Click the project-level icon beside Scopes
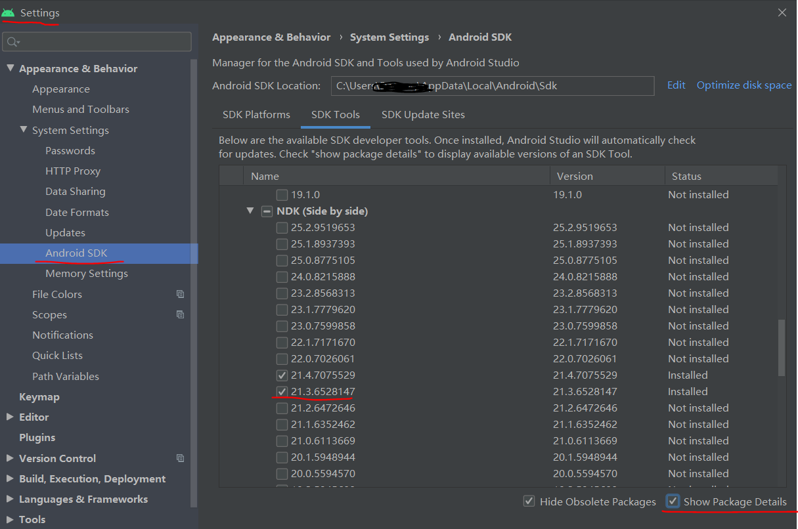798x529 pixels. pos(181,314)
